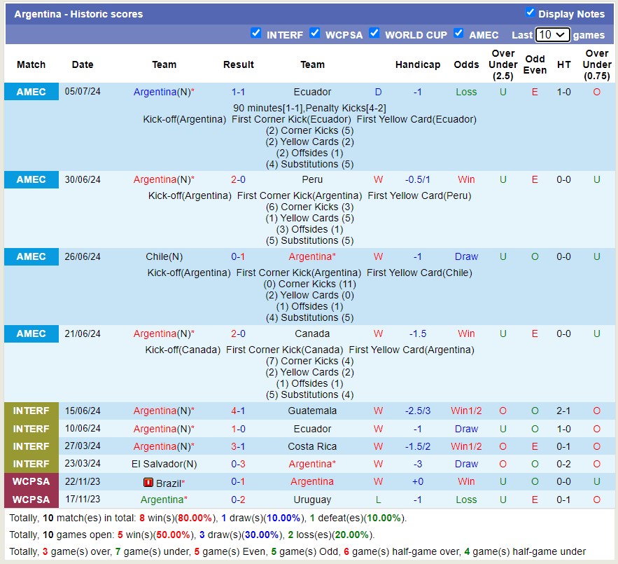Click the 0-2 result against Uruguay
Image resolution: width=618 pixels, height=564 pixels.
(238, 500)
